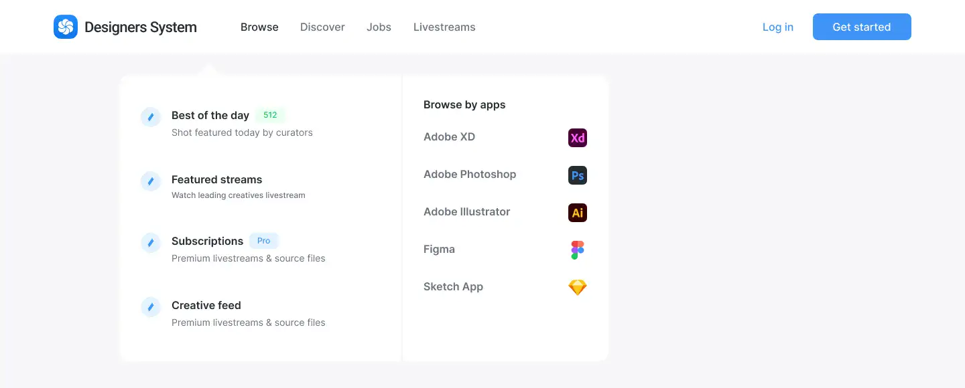Click the Figma logo icon
This screenshot has height=388, width=965.
tap(578, 250)
